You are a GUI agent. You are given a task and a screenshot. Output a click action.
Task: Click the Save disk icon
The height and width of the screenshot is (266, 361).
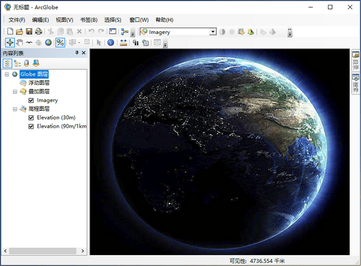tap(29, 31)
